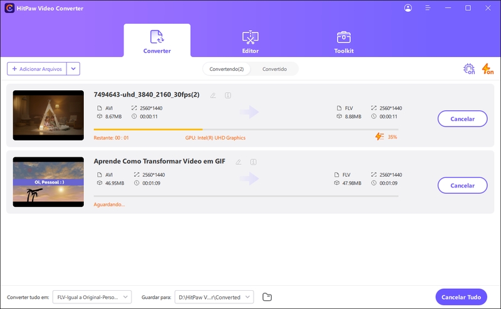Cancel the Aprende Como Transformar conversion
Viewport: 501px width, 309px height.
point(462,185)
